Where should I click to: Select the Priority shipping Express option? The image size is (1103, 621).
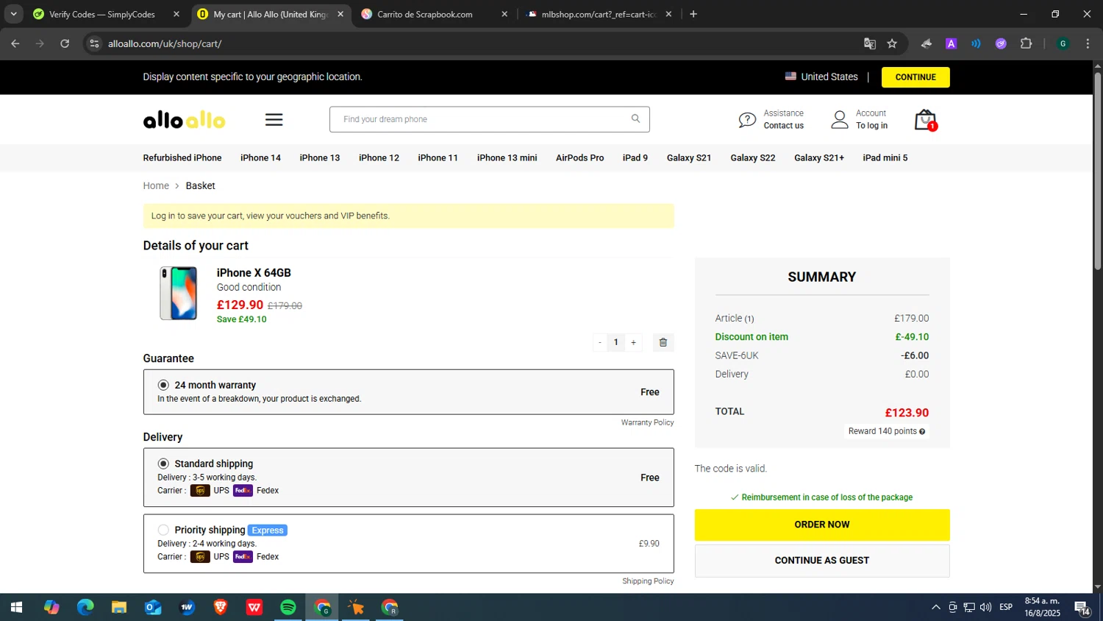click(163, 530)
